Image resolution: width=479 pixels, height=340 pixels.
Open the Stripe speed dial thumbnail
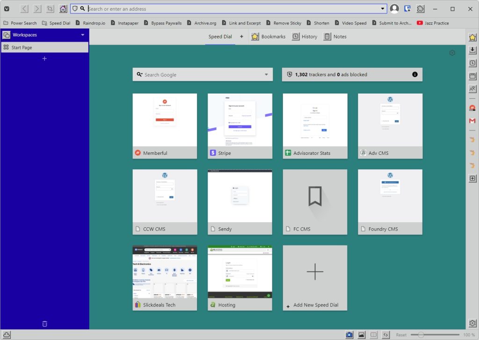pos(240,120)
